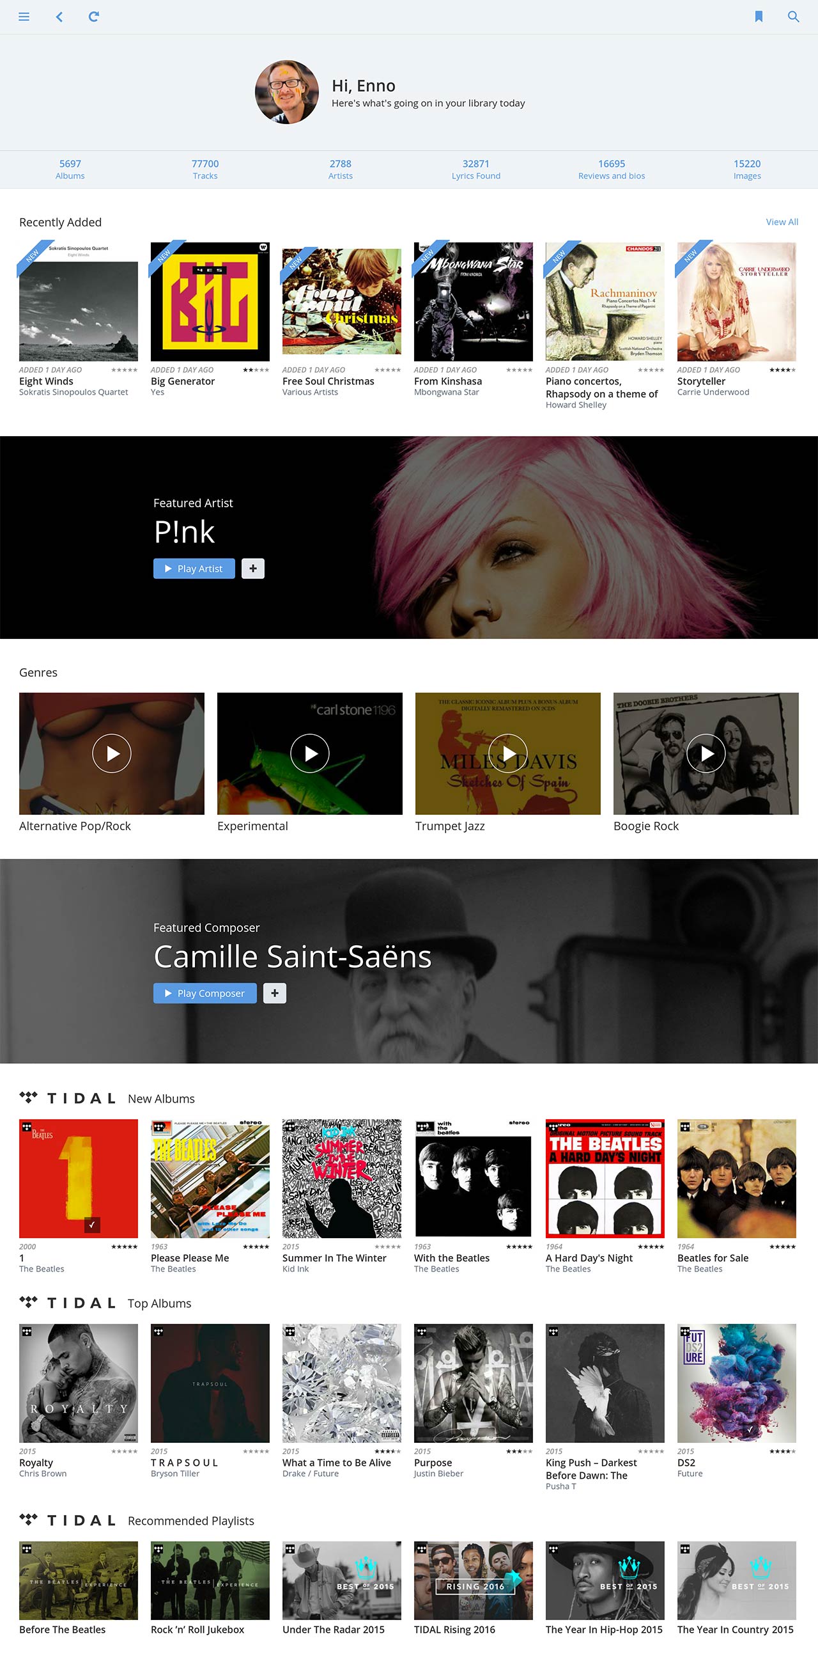The image size is (818, 1675).
Task: Click the Play Composer button
Action: point(204,993)
